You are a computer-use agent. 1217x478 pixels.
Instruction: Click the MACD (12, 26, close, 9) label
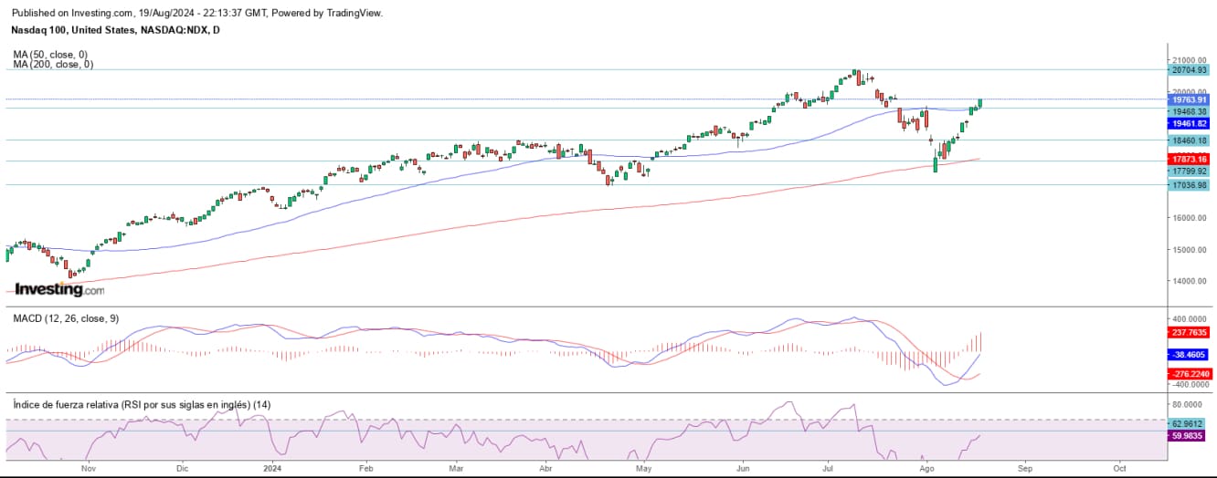[x=66, y=318]
